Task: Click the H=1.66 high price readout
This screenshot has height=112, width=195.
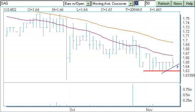Action: click(x=58, y=10)
